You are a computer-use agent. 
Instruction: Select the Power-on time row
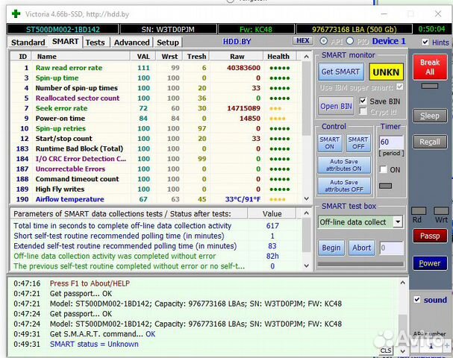tap(156, 119)
